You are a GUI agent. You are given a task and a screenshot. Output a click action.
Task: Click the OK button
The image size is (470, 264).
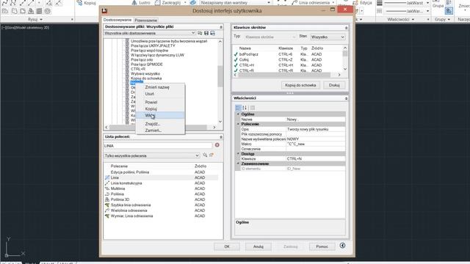227,246
